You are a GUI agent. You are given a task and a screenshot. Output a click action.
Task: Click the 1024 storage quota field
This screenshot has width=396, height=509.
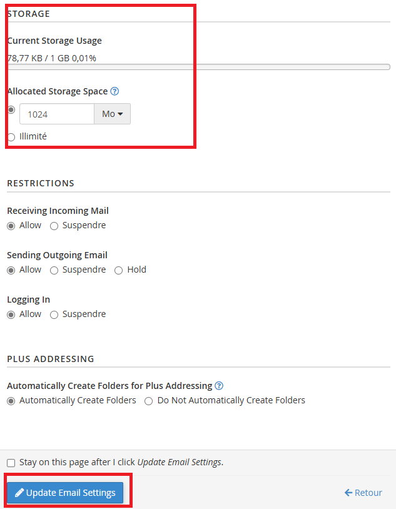57,114
